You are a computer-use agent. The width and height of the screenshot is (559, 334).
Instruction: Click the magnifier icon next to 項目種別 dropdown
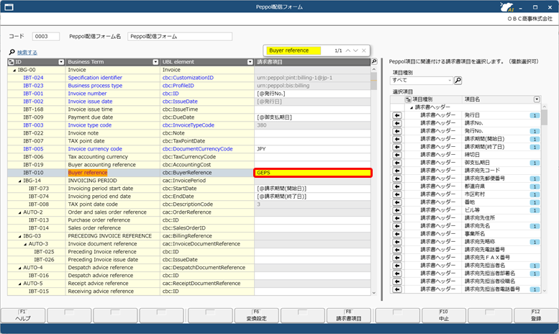click(x=458, y=81)
